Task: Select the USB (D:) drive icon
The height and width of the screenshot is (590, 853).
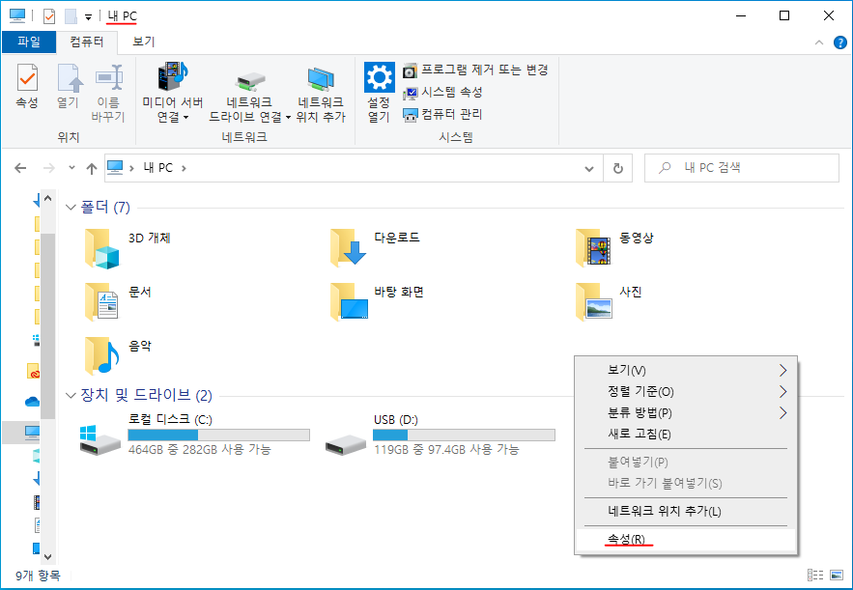Action: (346, 444)
